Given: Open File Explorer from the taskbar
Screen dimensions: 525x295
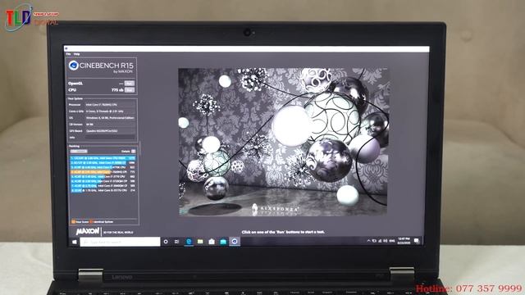Looking at the screenshot, I should tap(200, 242).
